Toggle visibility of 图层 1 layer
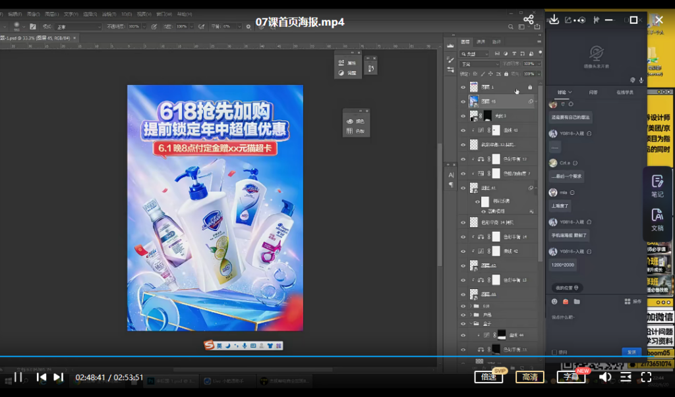The width and height of the screenshot is (675, 397). 463,88
